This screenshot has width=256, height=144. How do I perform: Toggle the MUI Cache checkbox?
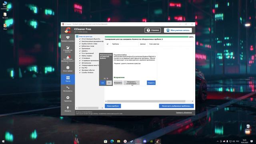(x=80, y=68)
